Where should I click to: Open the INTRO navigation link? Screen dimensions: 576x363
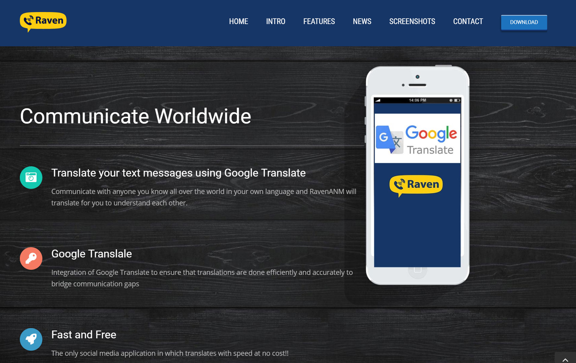point(276,22)
